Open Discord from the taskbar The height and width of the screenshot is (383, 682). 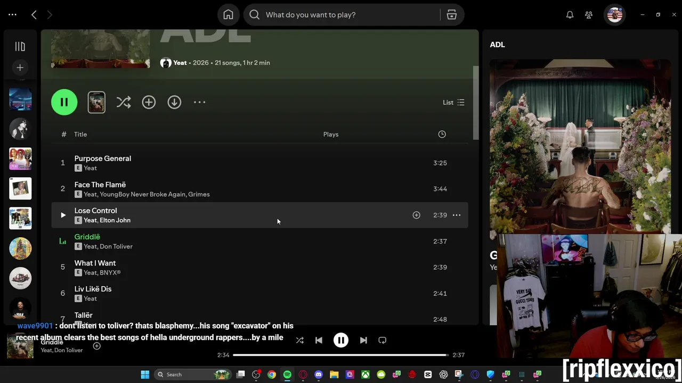point(319,374)
